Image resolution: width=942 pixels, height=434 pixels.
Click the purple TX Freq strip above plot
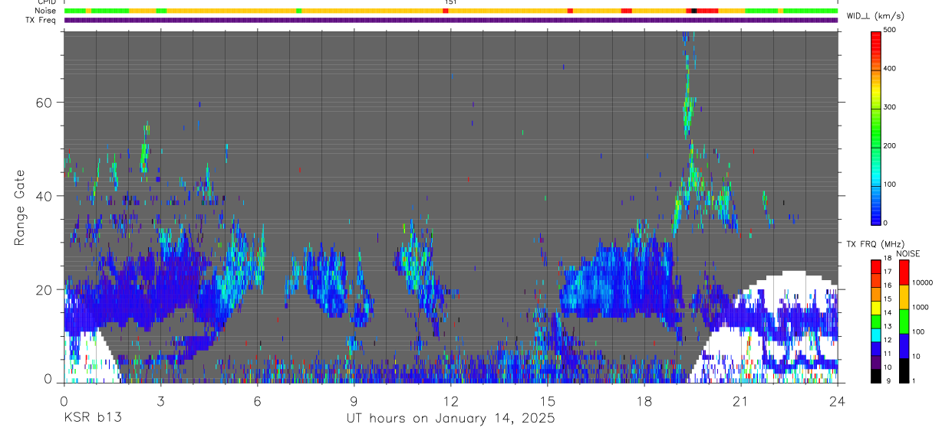[x=451, y=20]
